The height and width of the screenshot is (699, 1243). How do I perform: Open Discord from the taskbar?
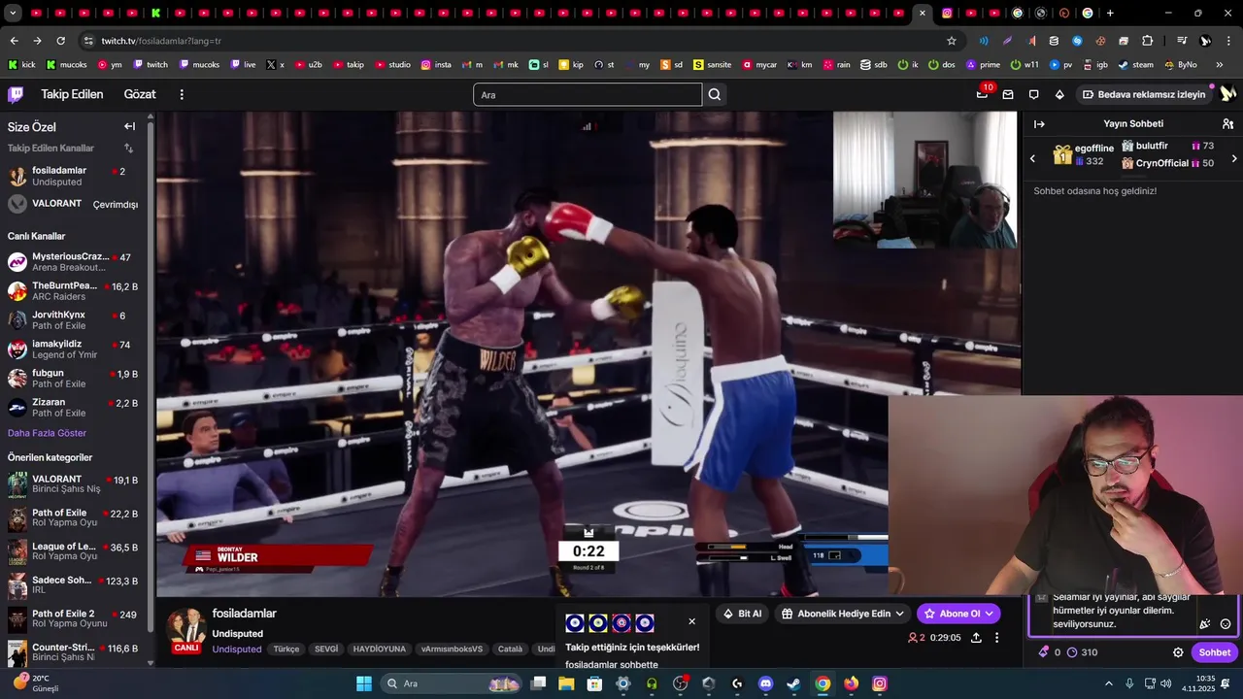pyautogui.click(x=765, y=683)
